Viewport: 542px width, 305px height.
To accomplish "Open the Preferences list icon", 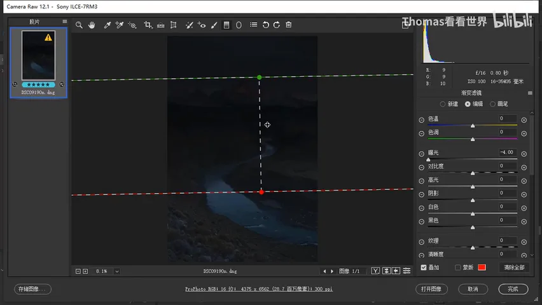I will (x=254, y=25).
